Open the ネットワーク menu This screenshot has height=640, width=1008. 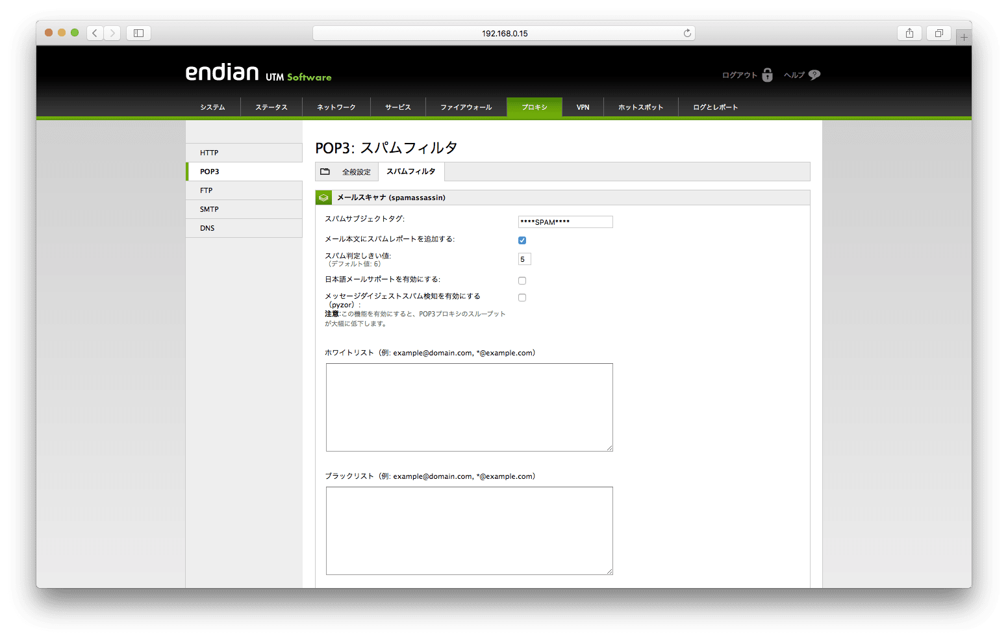pos(336,107)
